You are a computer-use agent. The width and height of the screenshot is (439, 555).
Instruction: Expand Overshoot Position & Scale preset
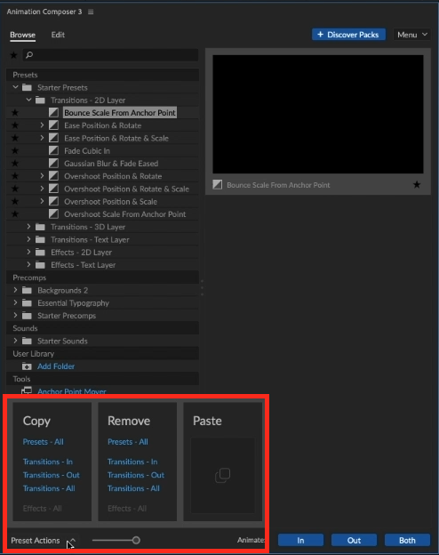(42, 201)
